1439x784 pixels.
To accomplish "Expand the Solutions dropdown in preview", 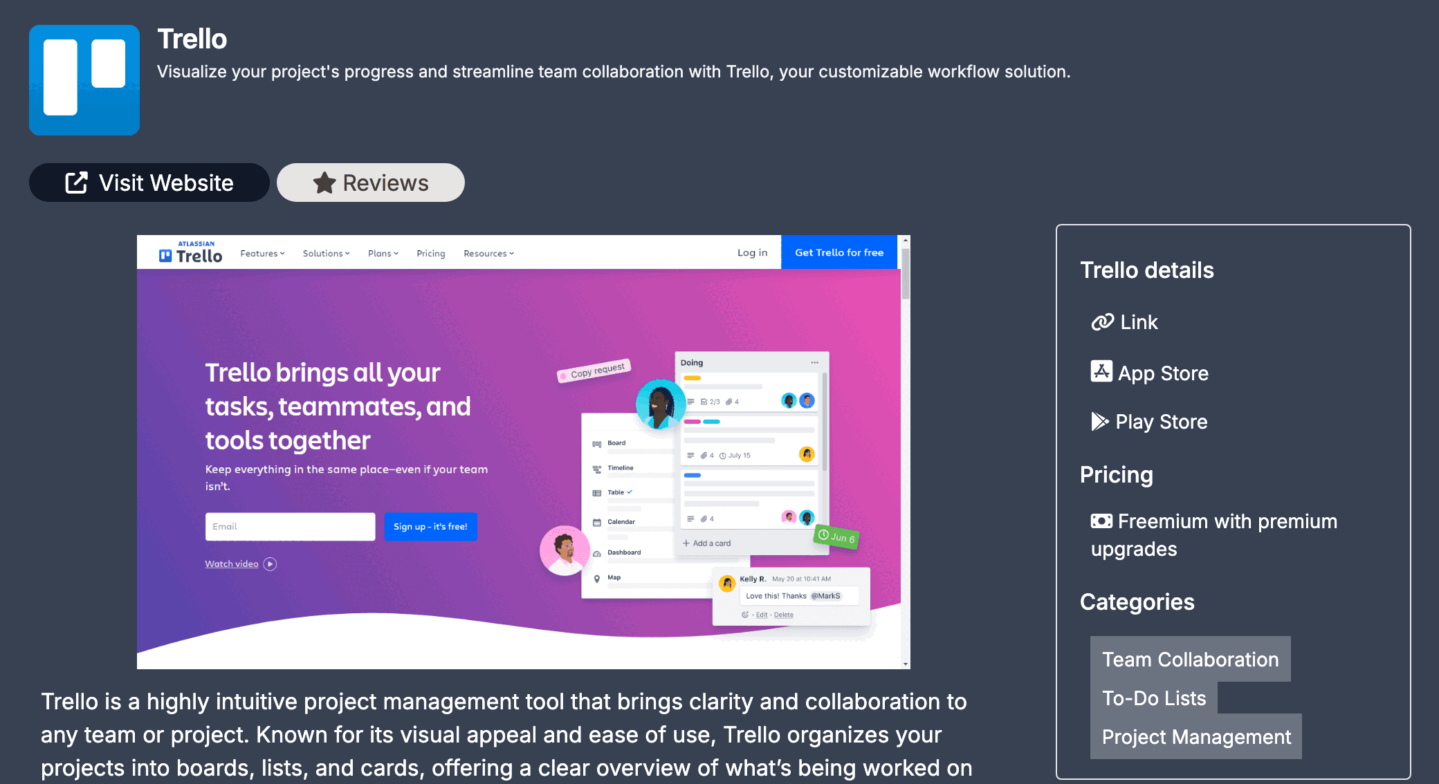I will point(326,254).
